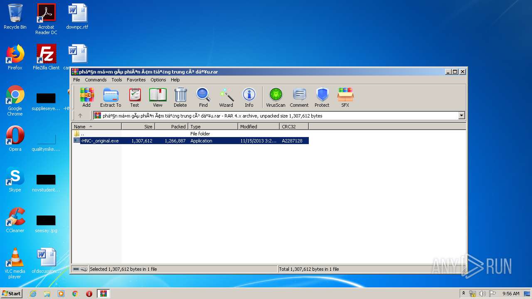This screenshot has width=532, height=299.
Task: Open the Tools menu
Action: coord(117,80)
